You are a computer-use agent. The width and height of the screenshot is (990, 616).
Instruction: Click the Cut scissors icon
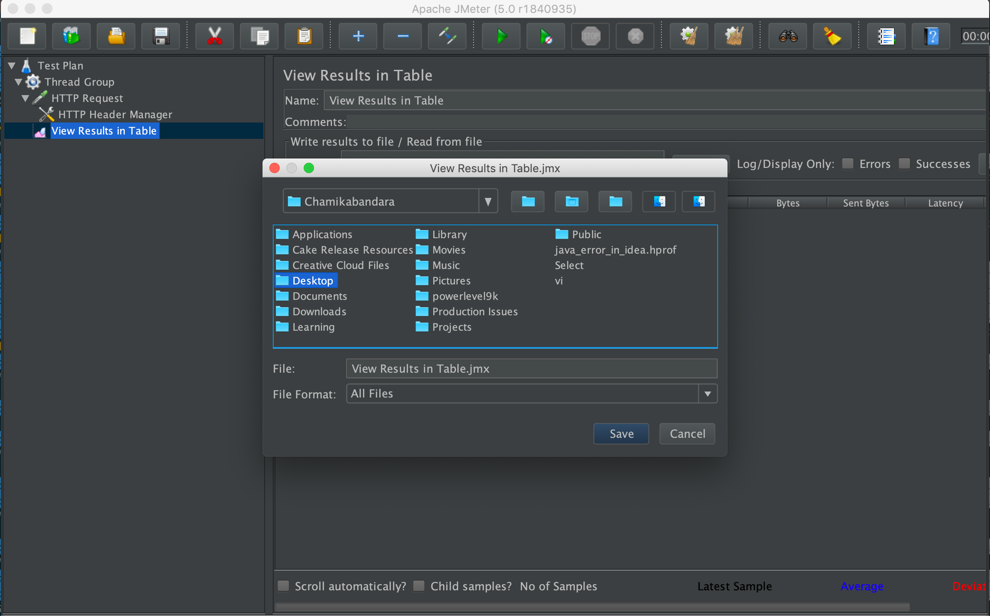pos(214,36)
